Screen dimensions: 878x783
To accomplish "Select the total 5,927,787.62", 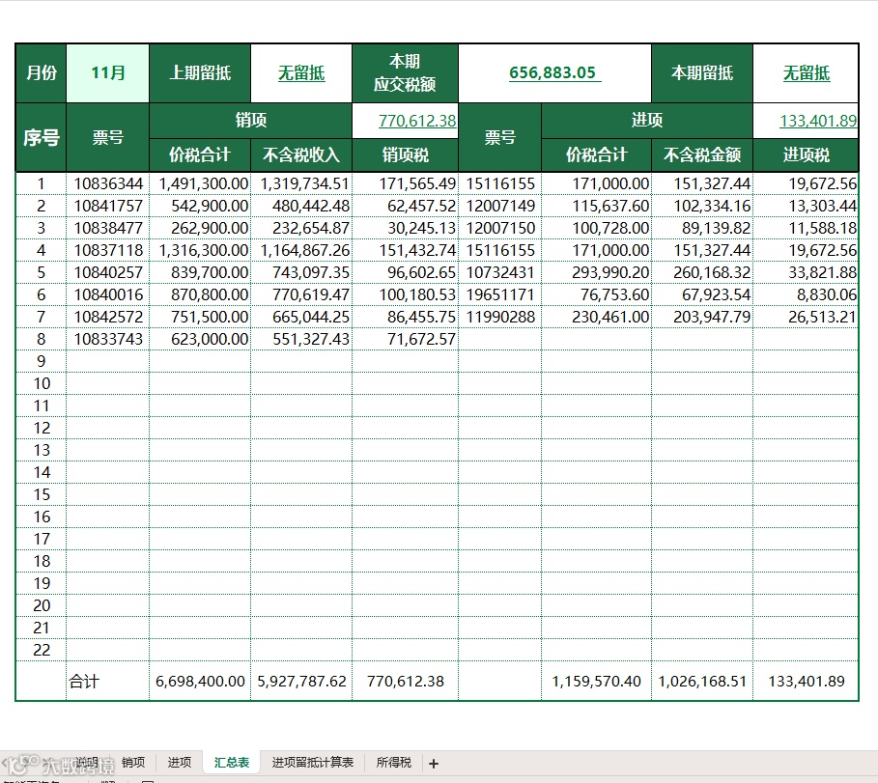I will 301,681.
